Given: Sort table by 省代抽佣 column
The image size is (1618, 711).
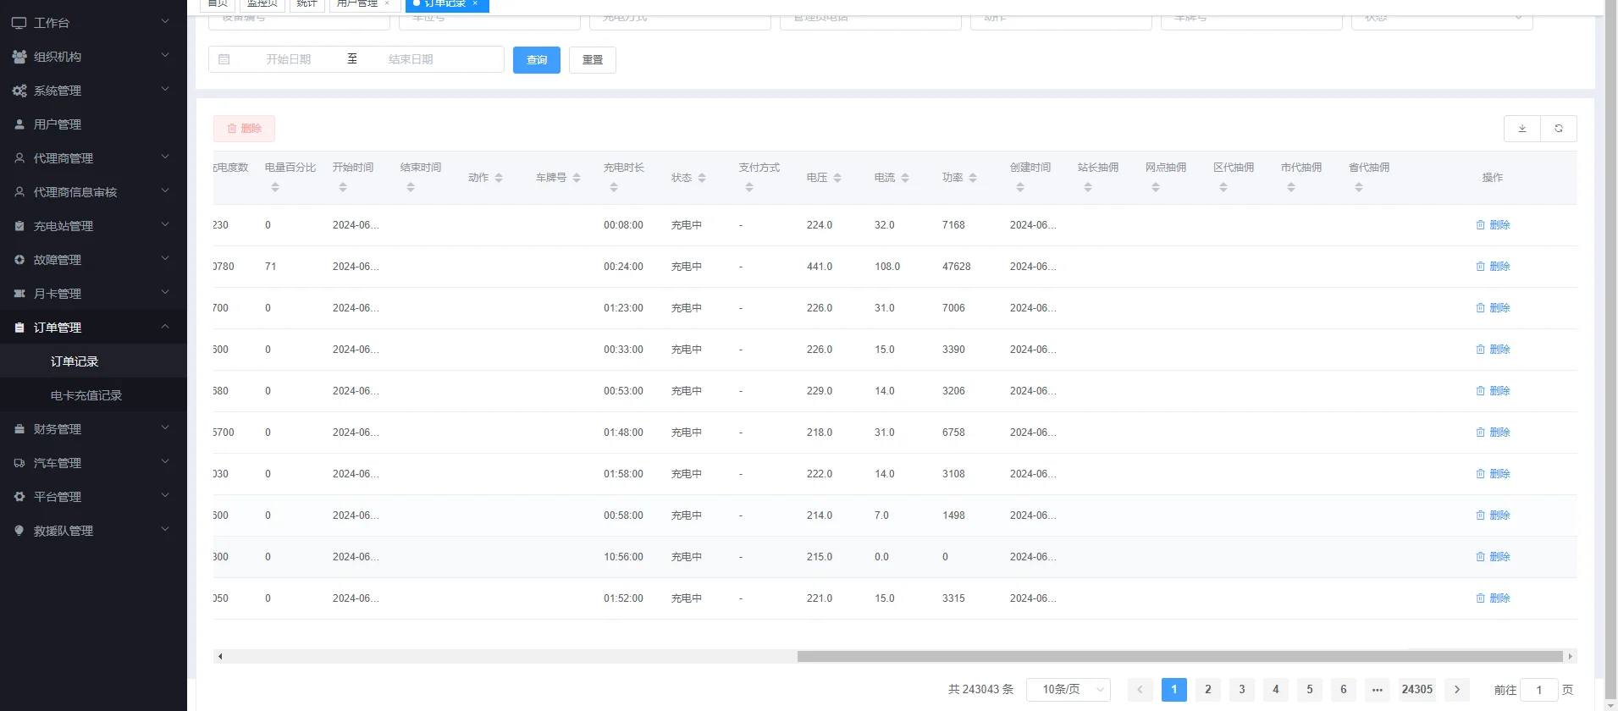Looking at the screenshot, I should coord(1359,187).
